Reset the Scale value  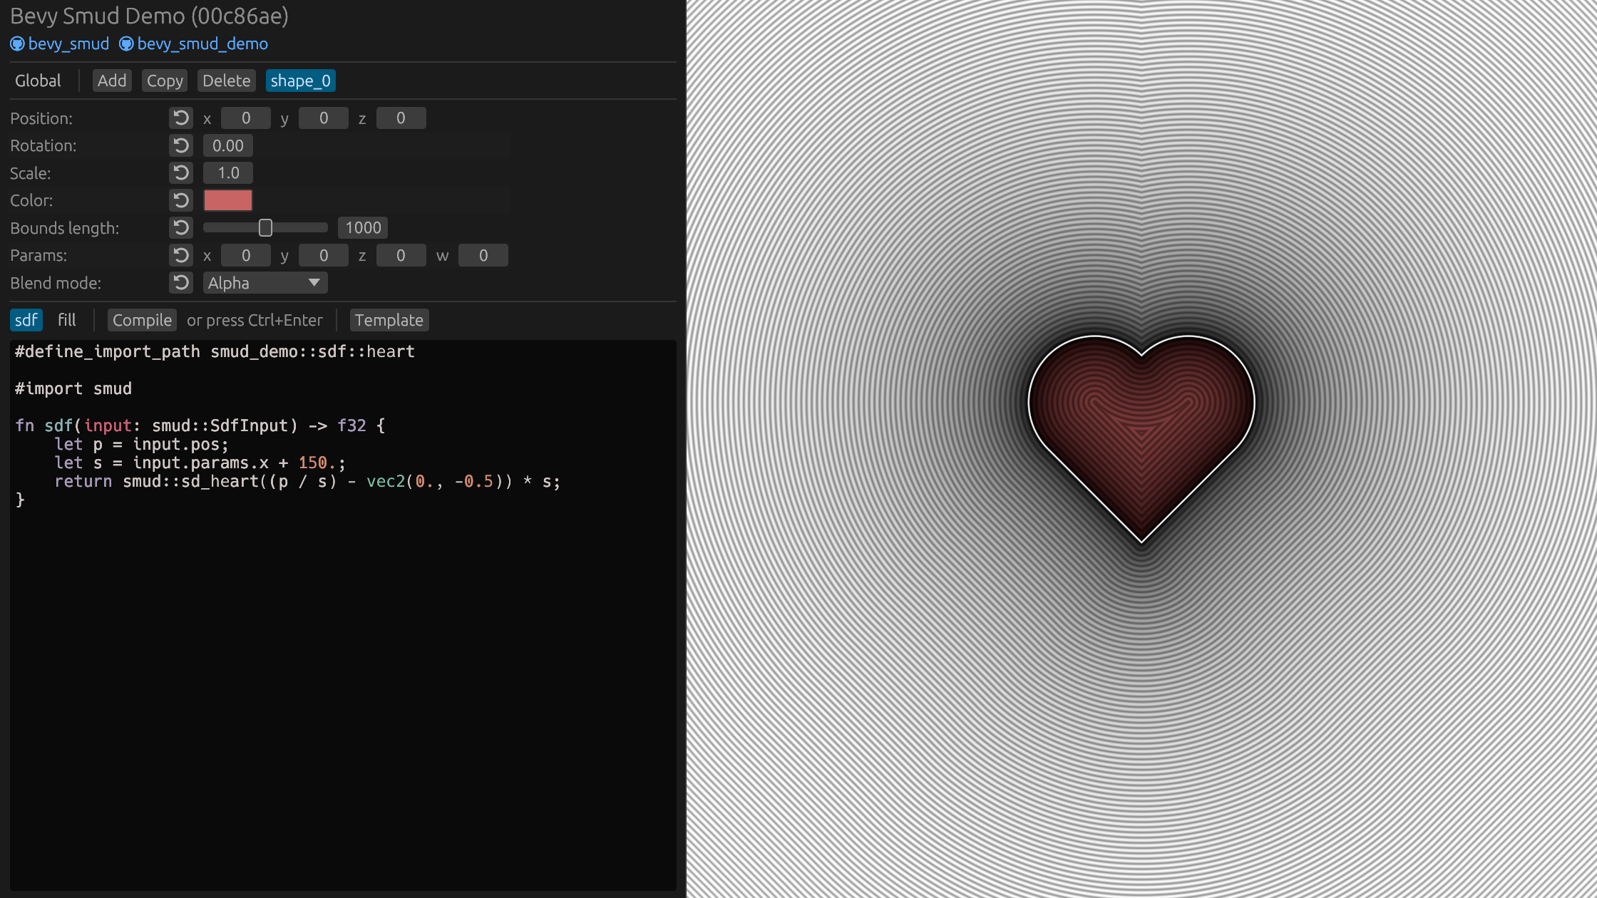[x=181, y=173]
